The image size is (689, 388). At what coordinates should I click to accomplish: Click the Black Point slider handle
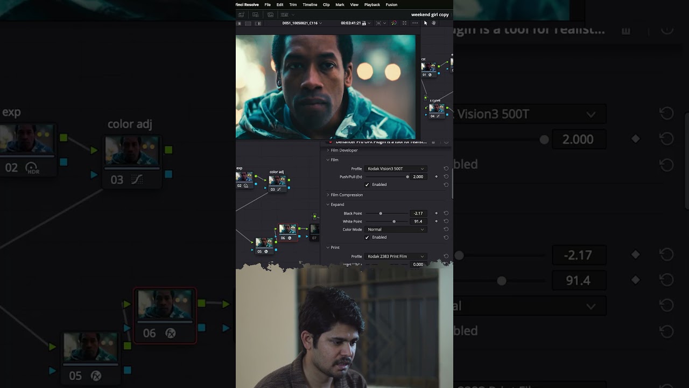click(381, 213)
